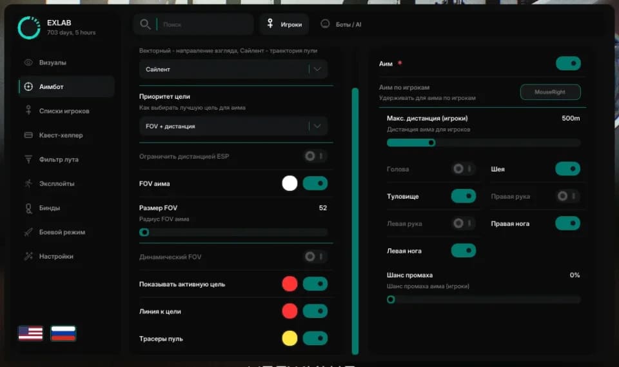Switch to the Боты / AI tab
619x367 pixels.
[341, 24]
